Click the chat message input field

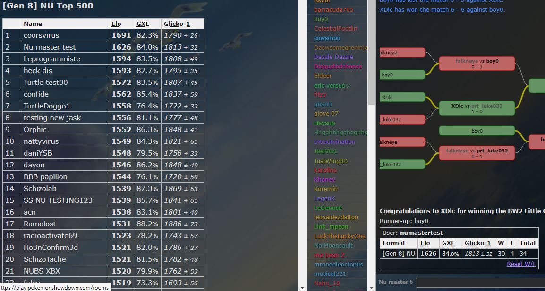(x=480, y=283)
